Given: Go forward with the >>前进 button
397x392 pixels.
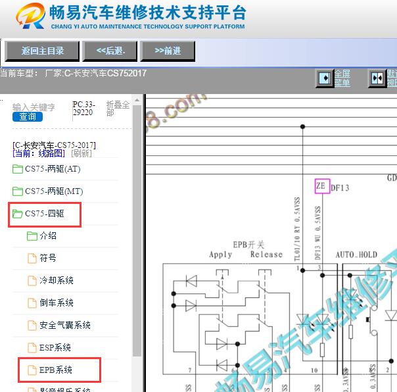Looking at the screenshot, I should 168,51.
